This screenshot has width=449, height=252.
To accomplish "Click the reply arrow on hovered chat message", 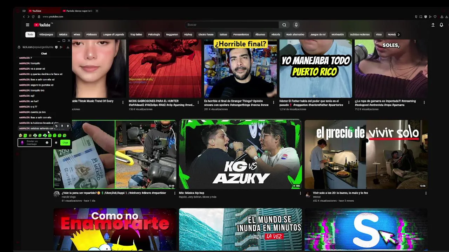I will (x=56, y=126).
